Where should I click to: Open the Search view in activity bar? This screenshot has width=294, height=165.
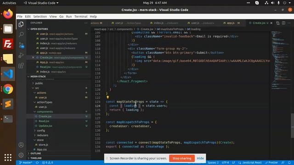coord(21,34)
